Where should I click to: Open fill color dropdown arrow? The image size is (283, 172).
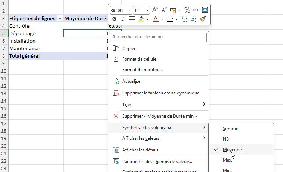147,19
